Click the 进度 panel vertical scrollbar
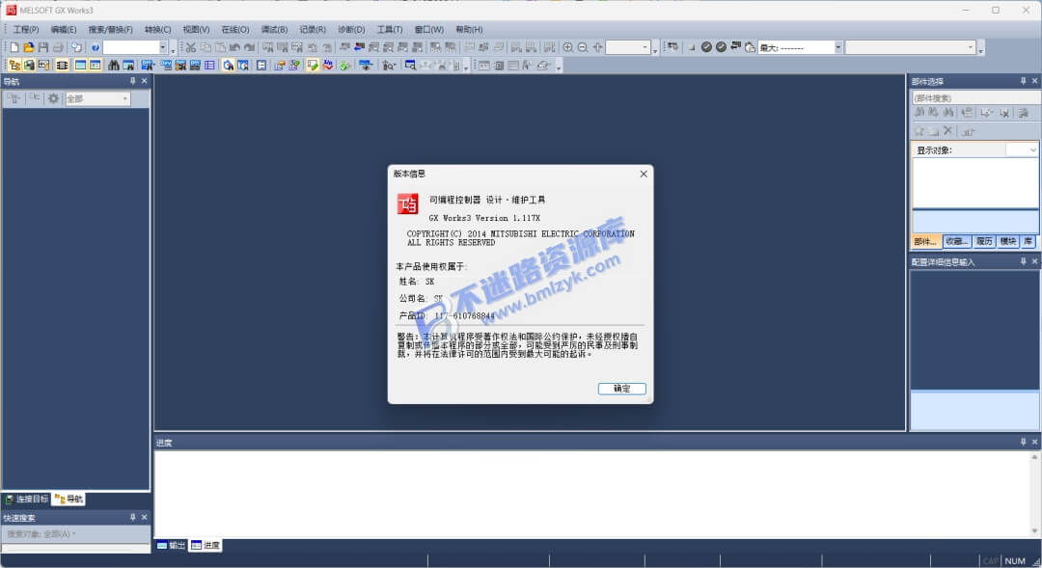1042x568 pixels. [x=1034, y=495]
